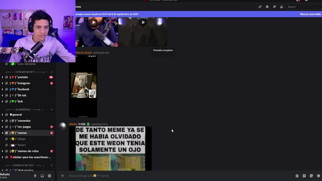Open the emoji picker
Image resolution: width=322 pixels, height=181 pixels.
coord(318,176)
